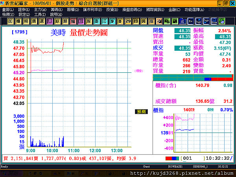The width and height of the screenshot is (236, 177).
Task: Click the 昨量 value 266
Action: click(186, 66)
